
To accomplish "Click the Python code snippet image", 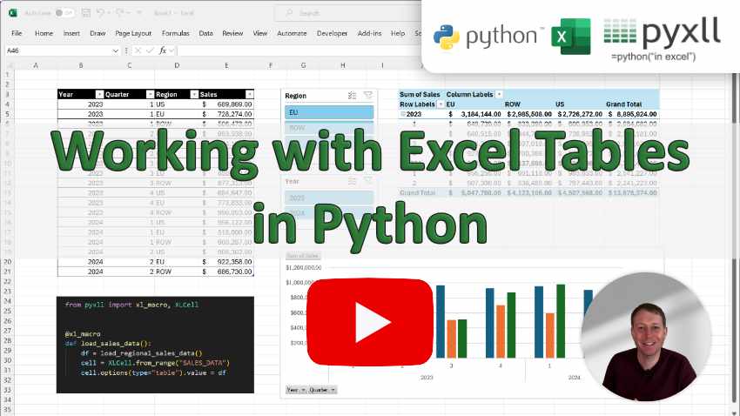I will (x=155, y=345).
